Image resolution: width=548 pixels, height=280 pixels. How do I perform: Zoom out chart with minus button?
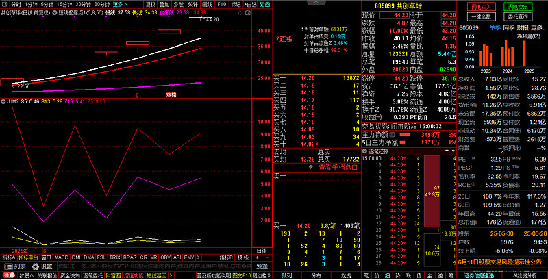266,257
